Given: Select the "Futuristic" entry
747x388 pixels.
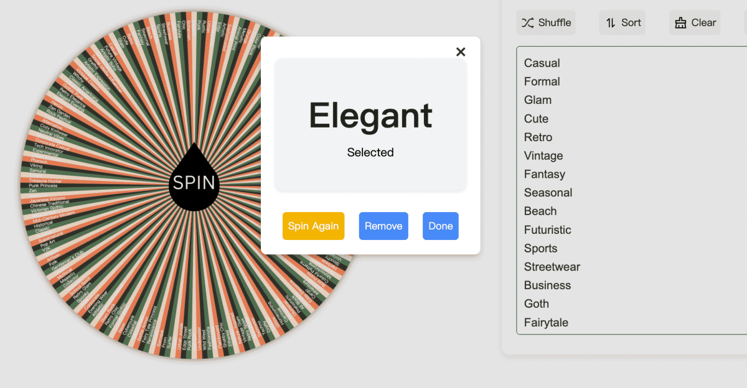Looking at the screenshot, I should [548, 229].
